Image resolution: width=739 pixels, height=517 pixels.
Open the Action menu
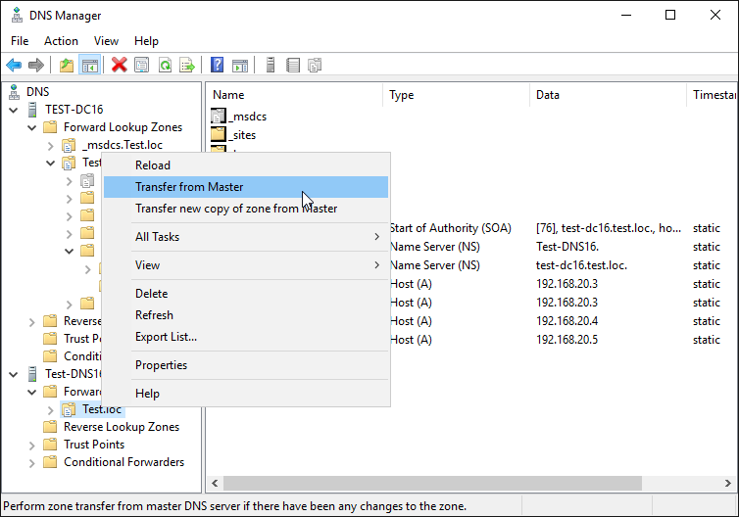[62, 41]
